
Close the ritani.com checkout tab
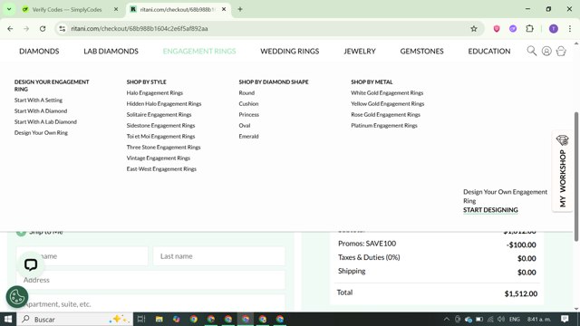[x=224, y=9]
